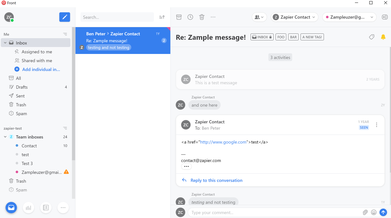Open the tag icon next to the subject
The height and width of the screenshot is (218, 391).
(372, 37)
